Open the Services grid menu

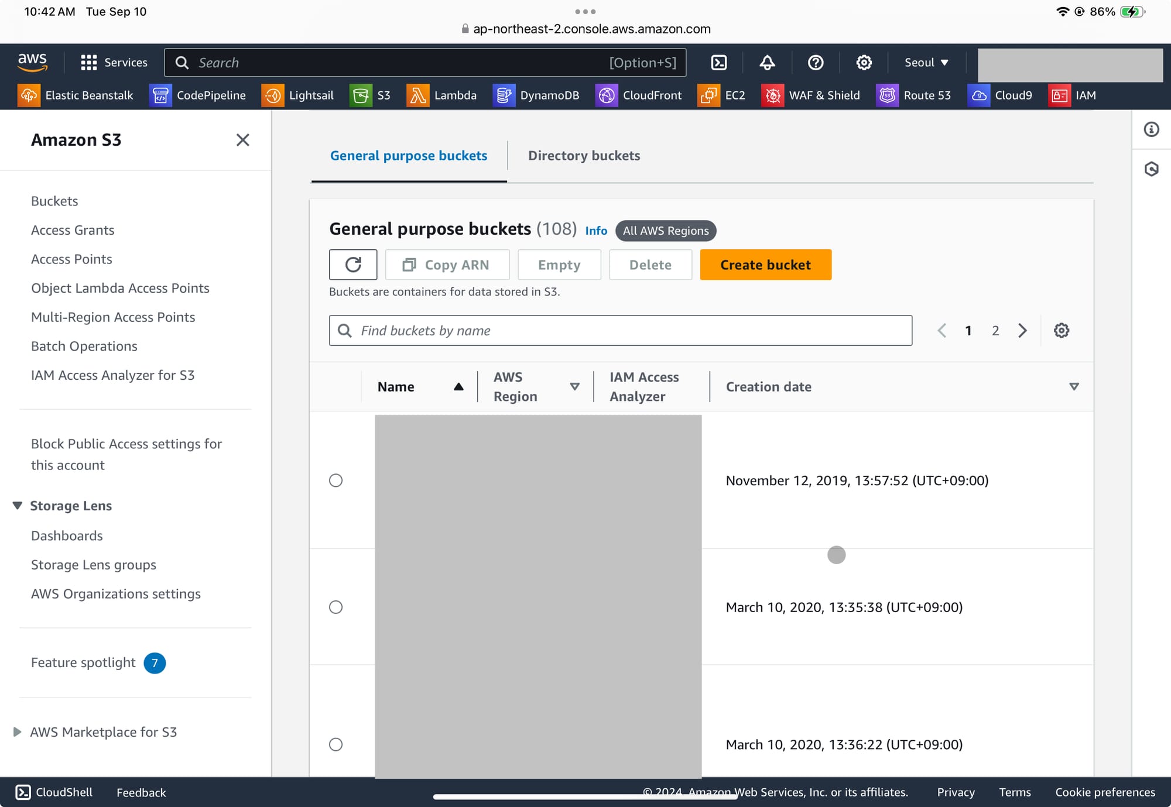[114, 63]
